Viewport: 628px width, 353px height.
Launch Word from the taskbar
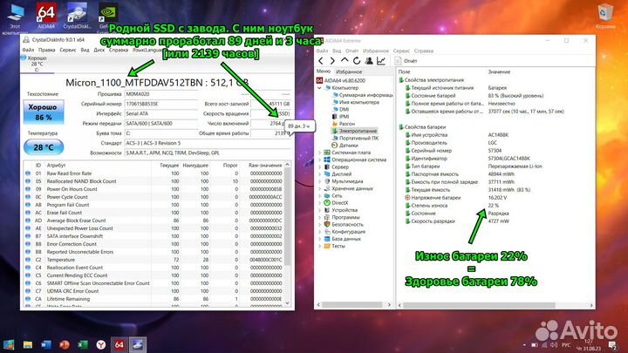pos(46,344)
